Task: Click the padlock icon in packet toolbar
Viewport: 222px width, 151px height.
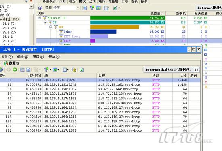Action: coord(74,70)
